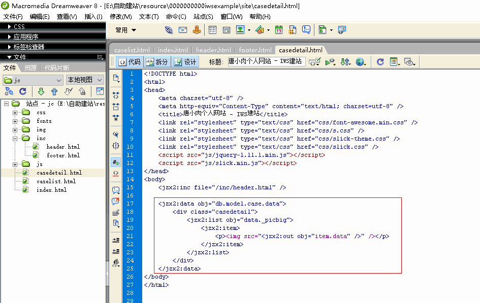
Task: Switch to Design view
Action: pyautogui.click(x=185, y=62)
